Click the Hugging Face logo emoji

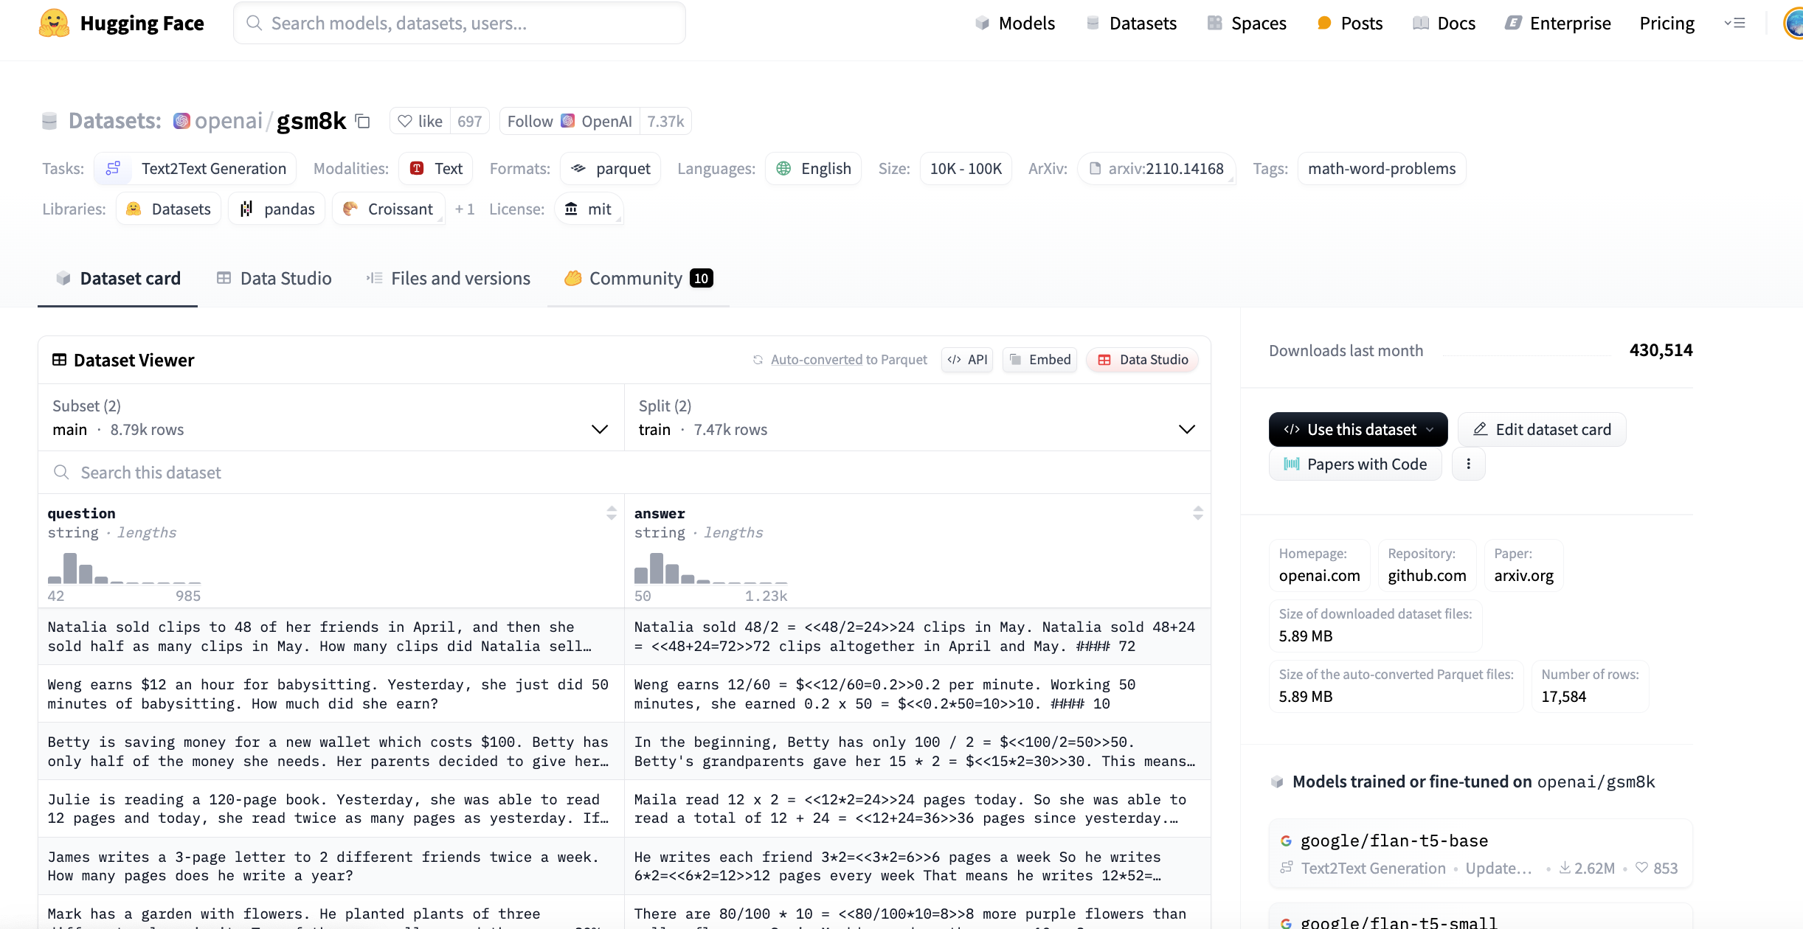pyautogui.click(x=54, y=23)
